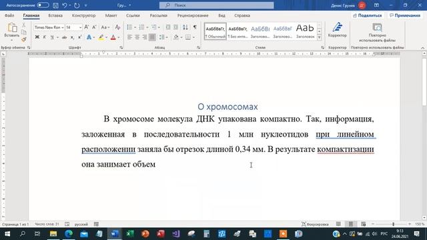The height and width of the screenshot is (240, 427).
Task: Open Шрифт dialog launcher
Action: (121, 47)
